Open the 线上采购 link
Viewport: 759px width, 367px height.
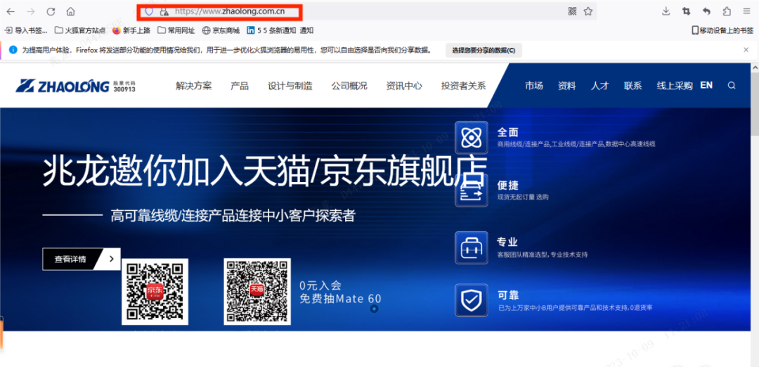[674, 86]
